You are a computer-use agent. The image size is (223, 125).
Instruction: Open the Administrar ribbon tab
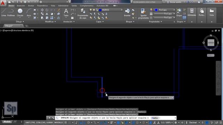click(x=63, y=6)
